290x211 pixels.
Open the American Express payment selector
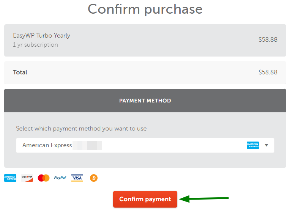pyautogui.click(x=145, y=145)
